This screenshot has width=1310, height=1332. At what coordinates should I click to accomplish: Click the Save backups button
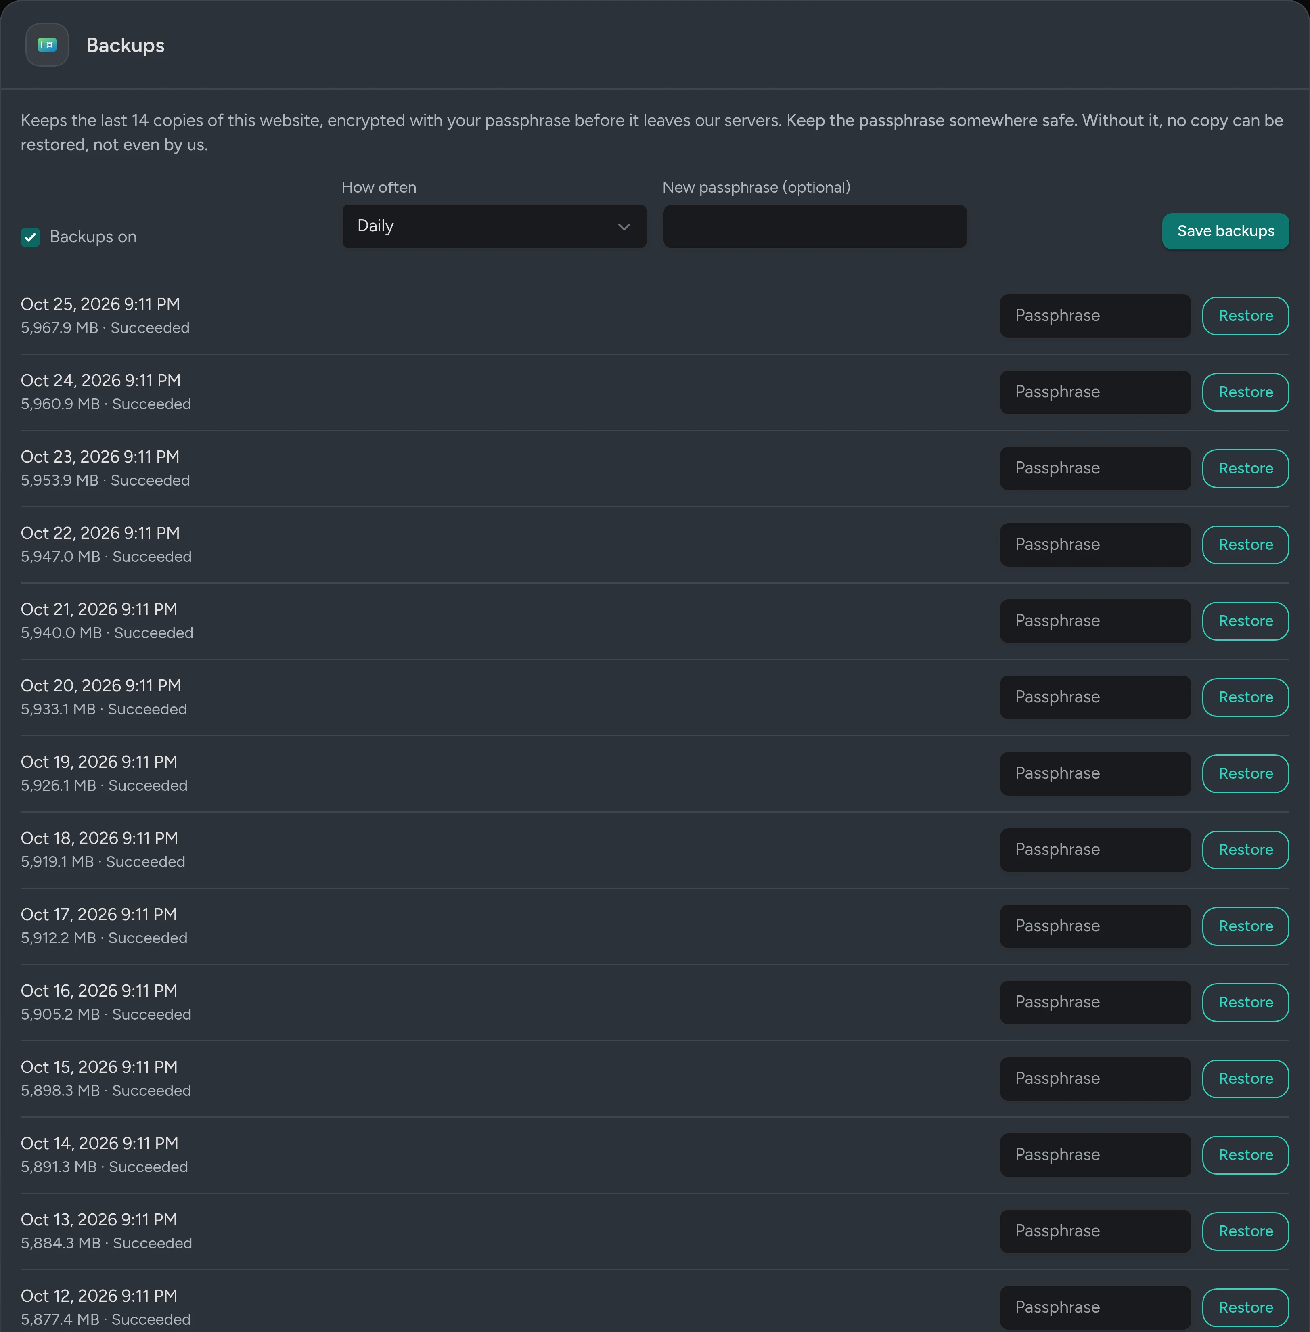pyautogui.click(x=1225, y=231)
